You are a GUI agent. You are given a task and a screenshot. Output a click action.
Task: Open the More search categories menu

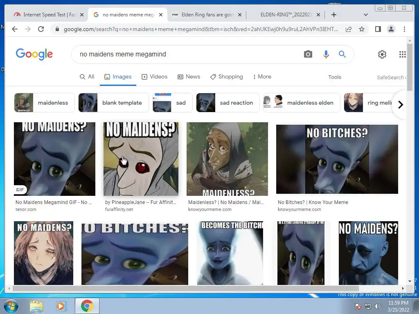pos(261,77)
